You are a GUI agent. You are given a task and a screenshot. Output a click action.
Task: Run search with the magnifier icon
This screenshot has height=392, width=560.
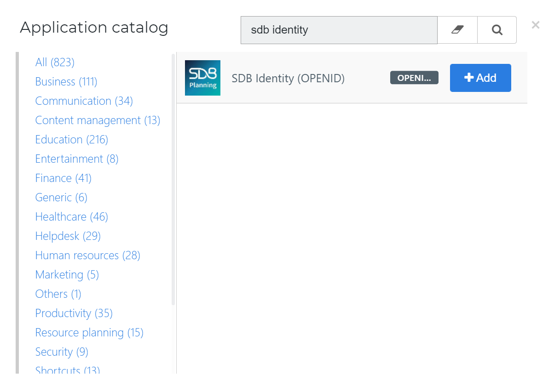(x=497, y=30)
